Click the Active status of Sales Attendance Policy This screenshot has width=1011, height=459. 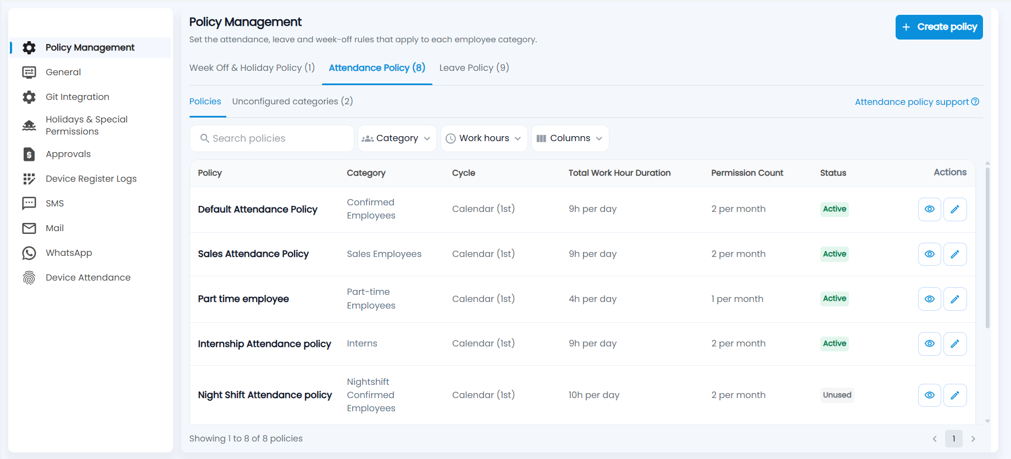835,254
